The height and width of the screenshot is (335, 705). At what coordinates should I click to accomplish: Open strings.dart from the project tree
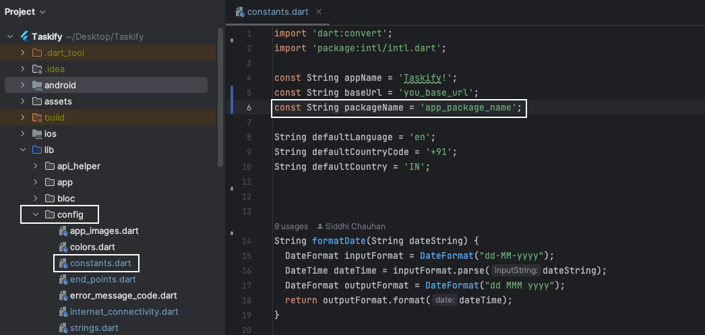94,328
